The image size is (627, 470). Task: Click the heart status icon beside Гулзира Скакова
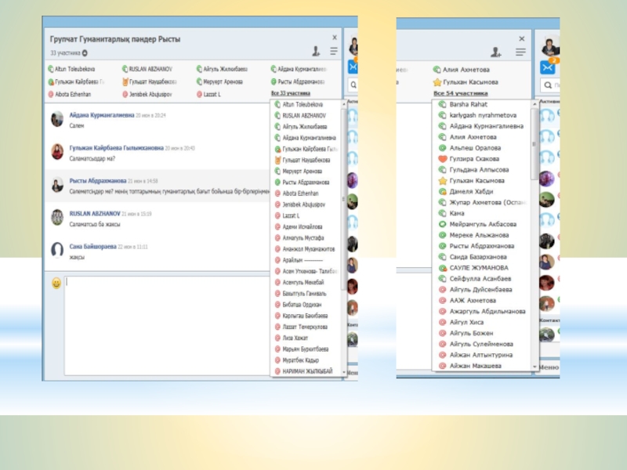[x=442, y=158]
